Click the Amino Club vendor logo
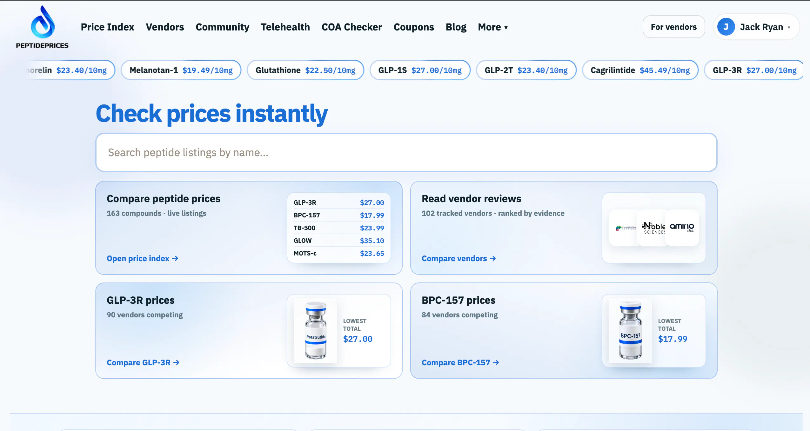The image size is (810, 431). pyautogui.click(x=682, y=227)
